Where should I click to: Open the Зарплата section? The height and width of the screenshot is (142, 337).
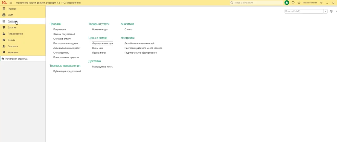coord(13,46)
